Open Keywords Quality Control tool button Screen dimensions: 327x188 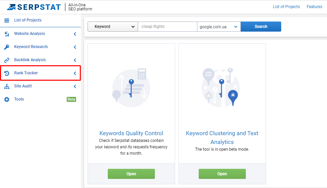[x=131, y=174]
